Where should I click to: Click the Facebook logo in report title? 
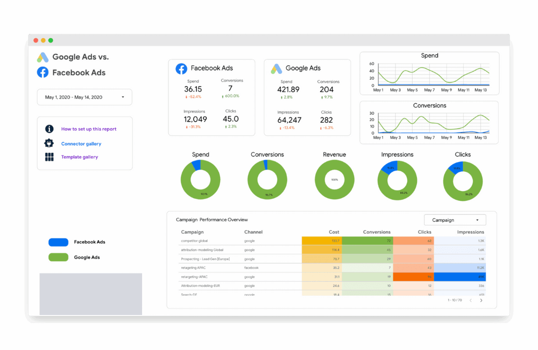coord(43,72)
